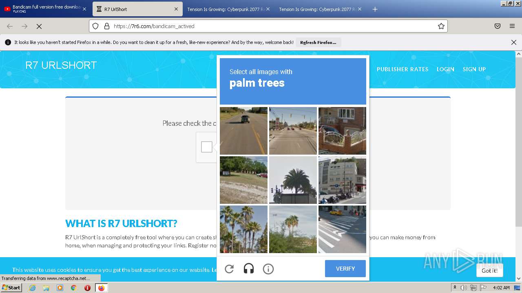Open the LOGIN page
Viewport: 522px width, 293px height.
pyautogui.click(x=445, y=69)
